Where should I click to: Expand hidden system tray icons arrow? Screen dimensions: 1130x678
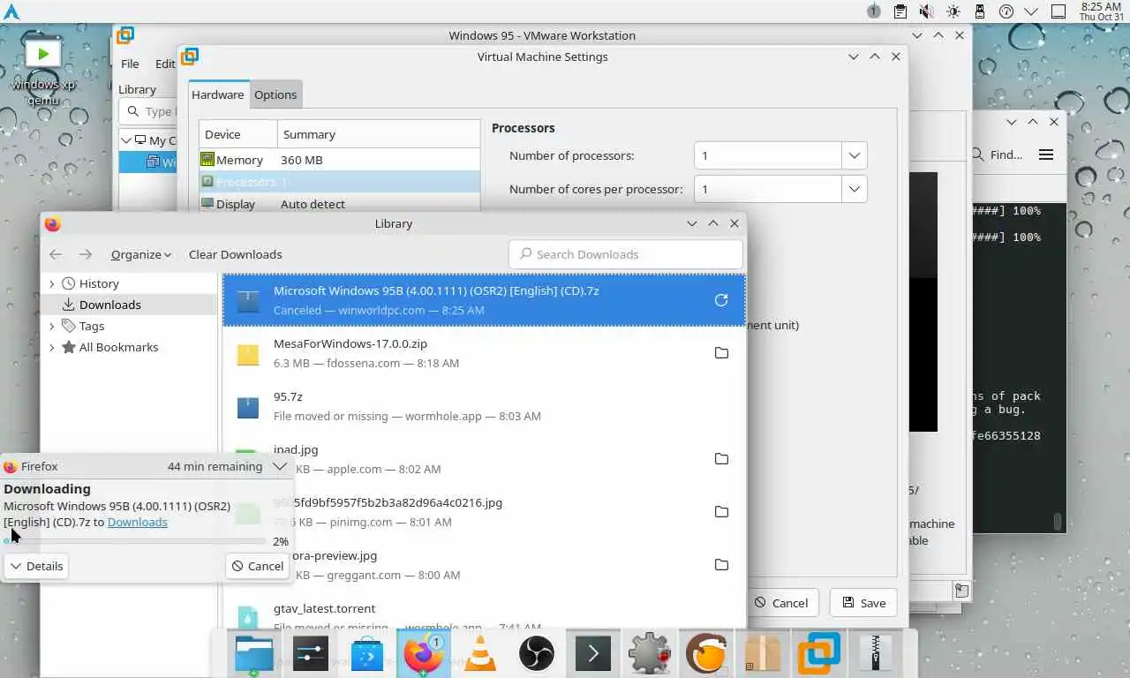pyautogui.click(x=1031, y=11)
